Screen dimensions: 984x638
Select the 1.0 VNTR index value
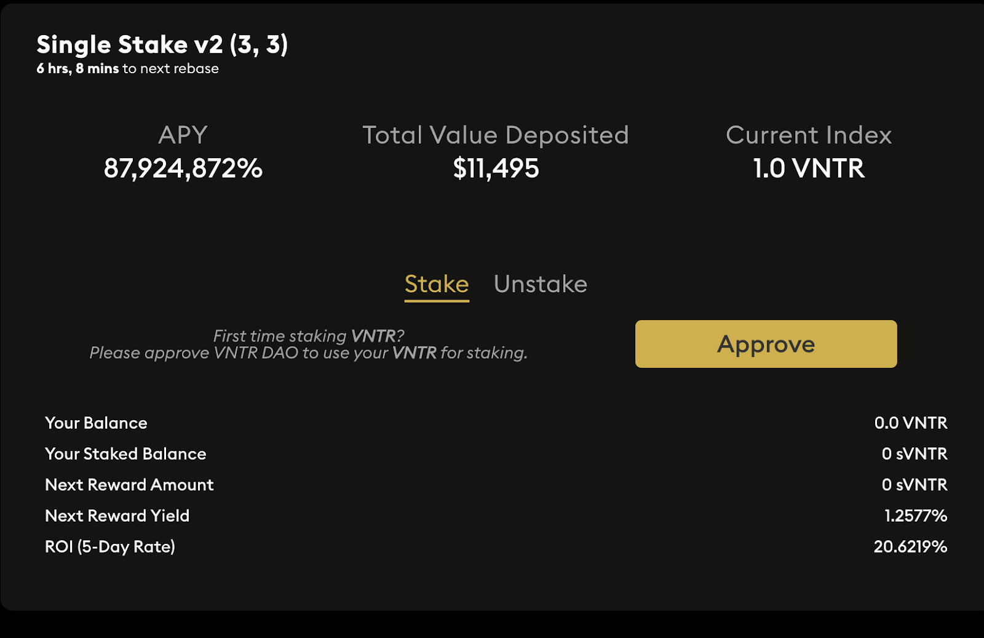tap(809, 169)
